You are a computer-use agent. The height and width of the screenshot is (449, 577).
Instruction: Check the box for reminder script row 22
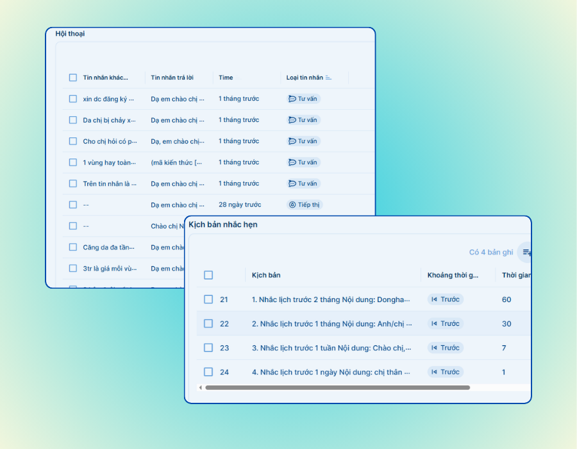[208, 324]
